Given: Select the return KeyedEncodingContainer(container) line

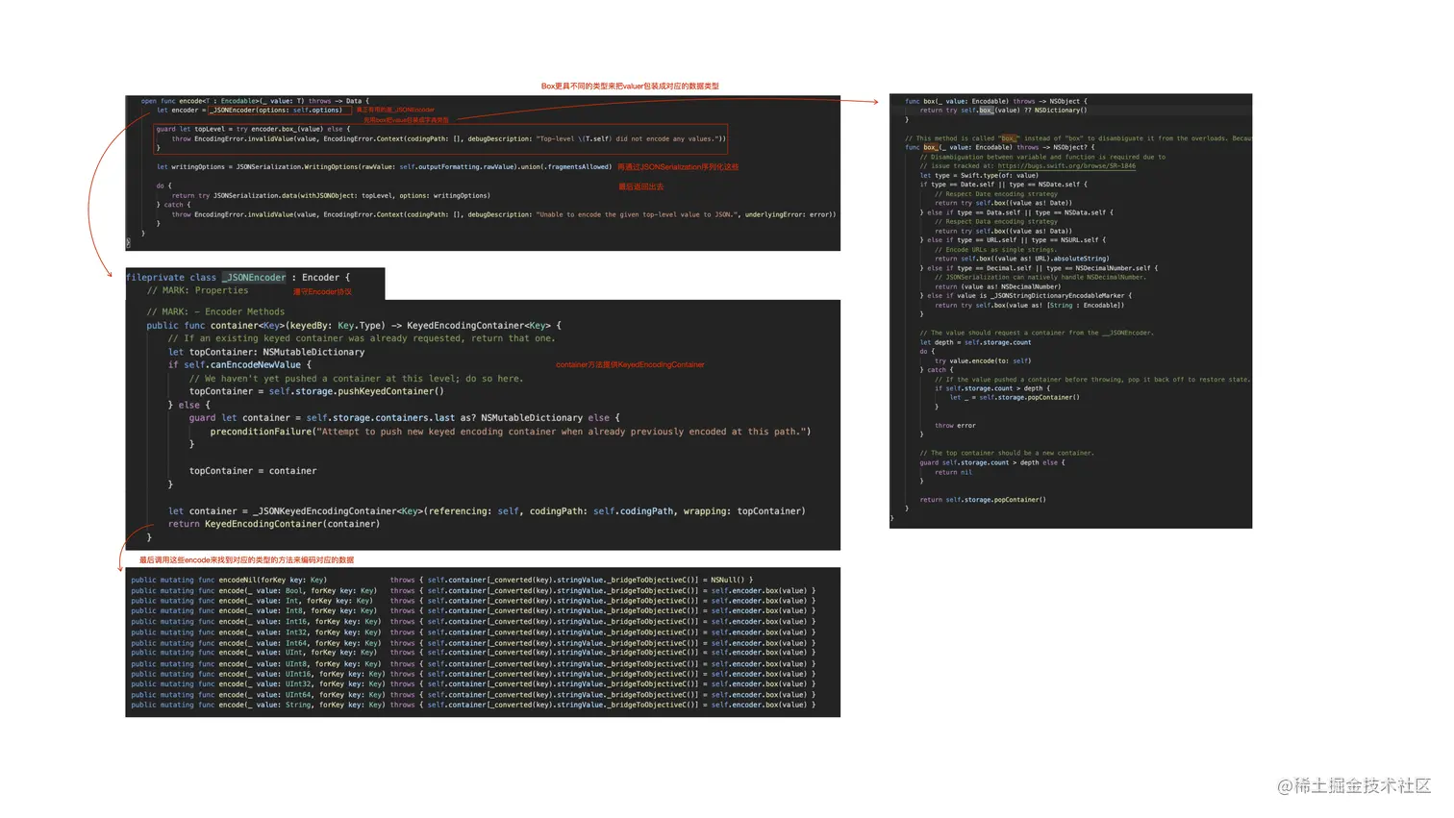Looking at the screenshot, I should pos(279,523).
